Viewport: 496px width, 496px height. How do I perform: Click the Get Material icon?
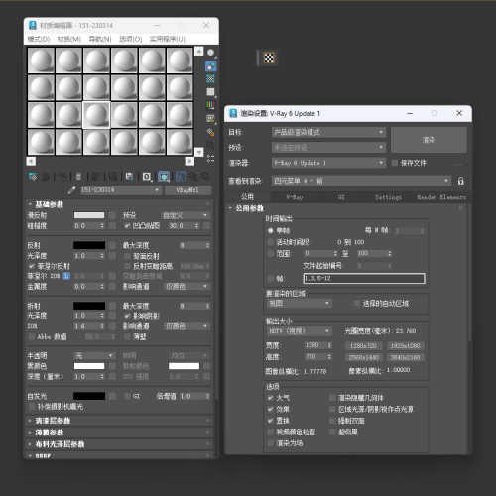pos(33,177)
